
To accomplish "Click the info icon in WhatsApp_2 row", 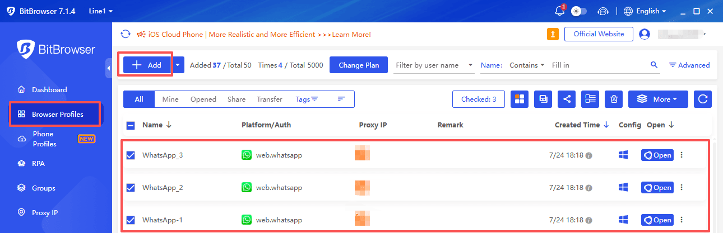I will click(x=588, y=188).
